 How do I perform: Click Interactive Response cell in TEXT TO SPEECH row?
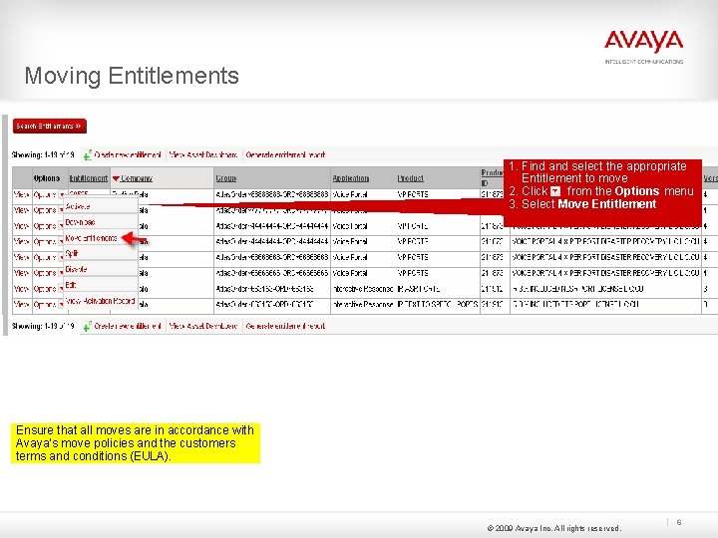click(363, 304)
